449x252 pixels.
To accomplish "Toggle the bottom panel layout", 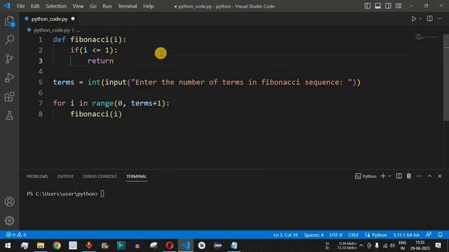I will point(377,6).
